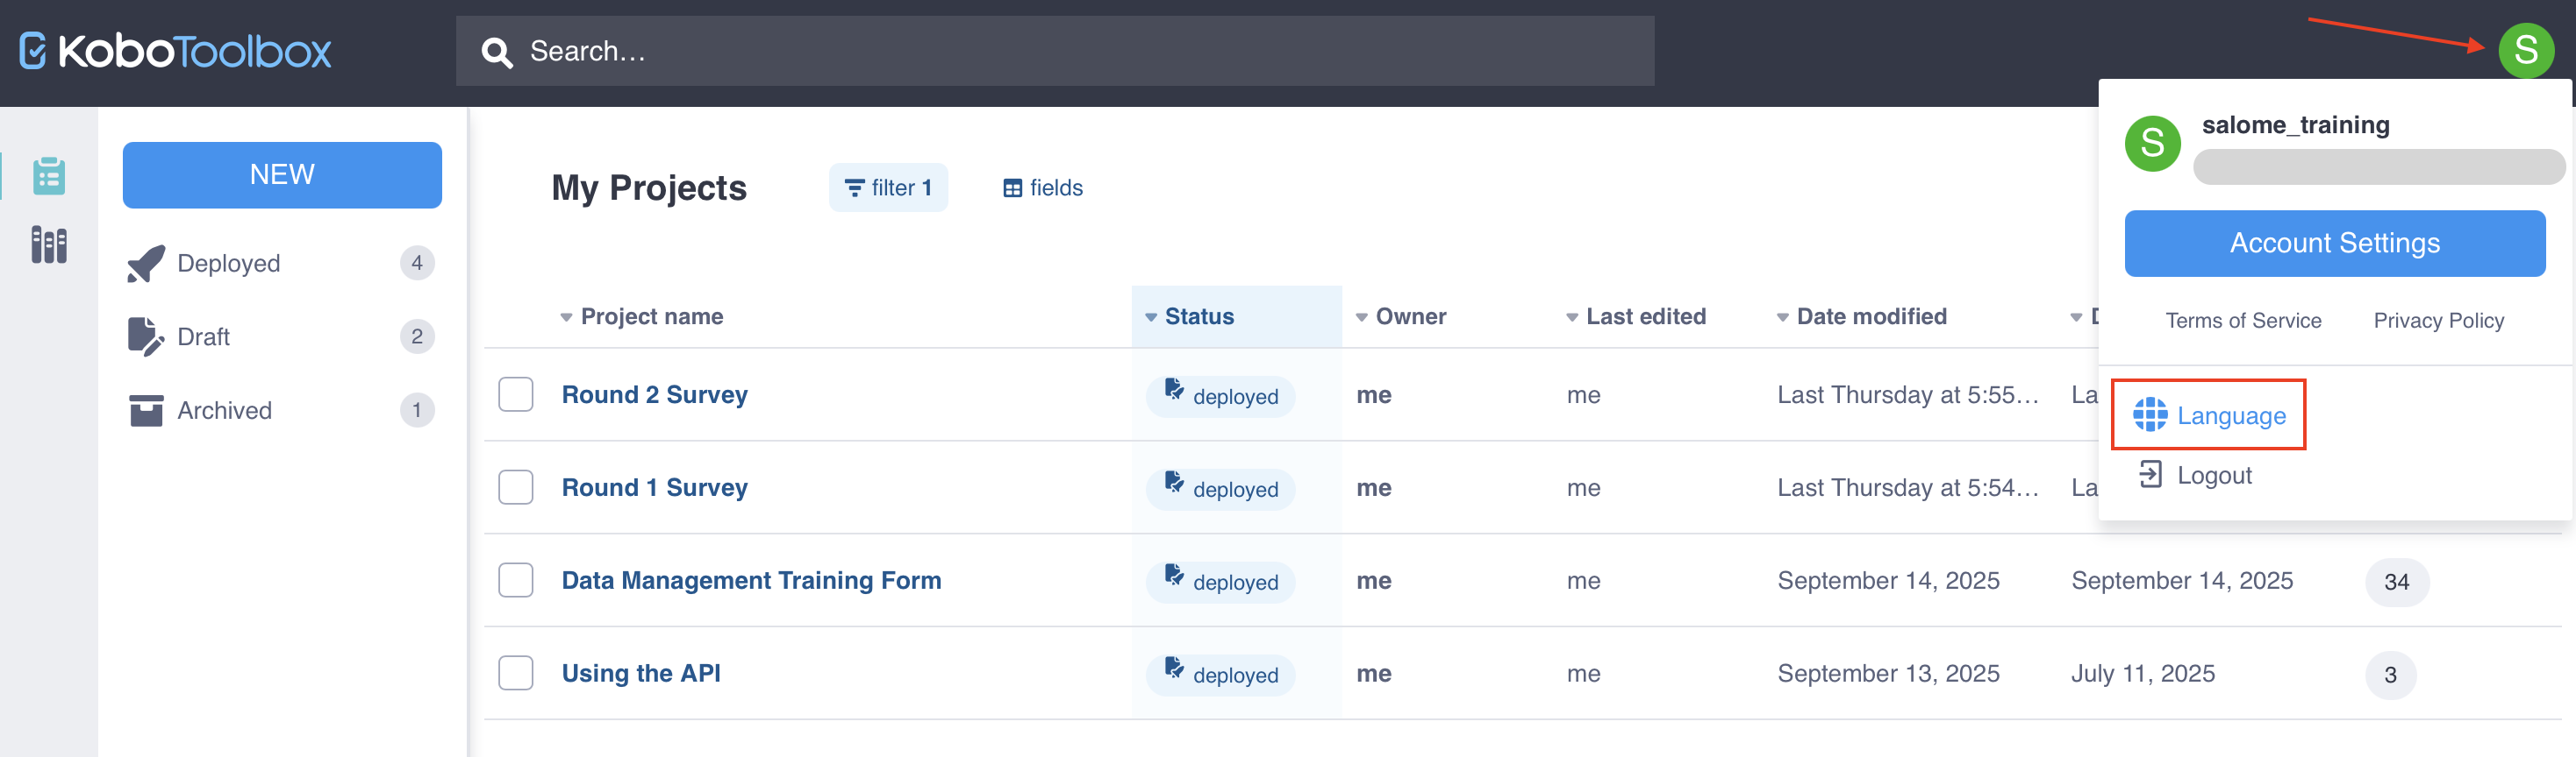This screenshot has height=757, width=2576.
Task: Open the Date modified column dropdown
Action: (1782, 317)
